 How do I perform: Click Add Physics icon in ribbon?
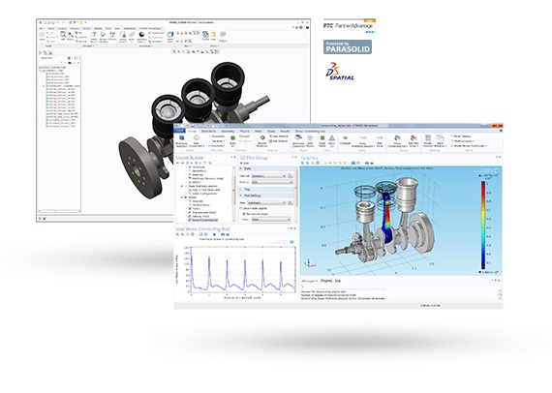point(310,140)
